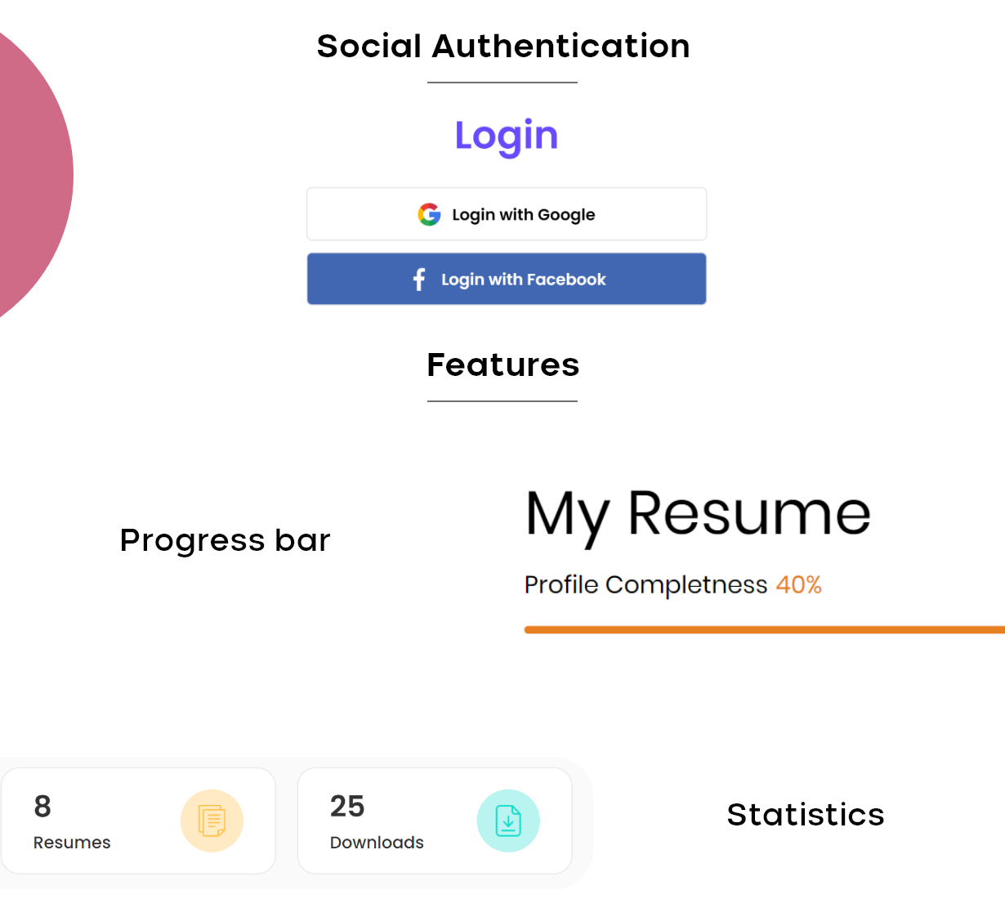Click the 40% completeness percentage
Screen dimensions: 1005x917
798,584
